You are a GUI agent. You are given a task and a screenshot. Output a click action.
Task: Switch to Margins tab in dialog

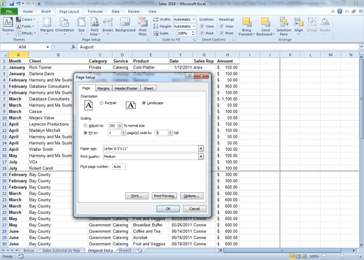pos(104,89)
